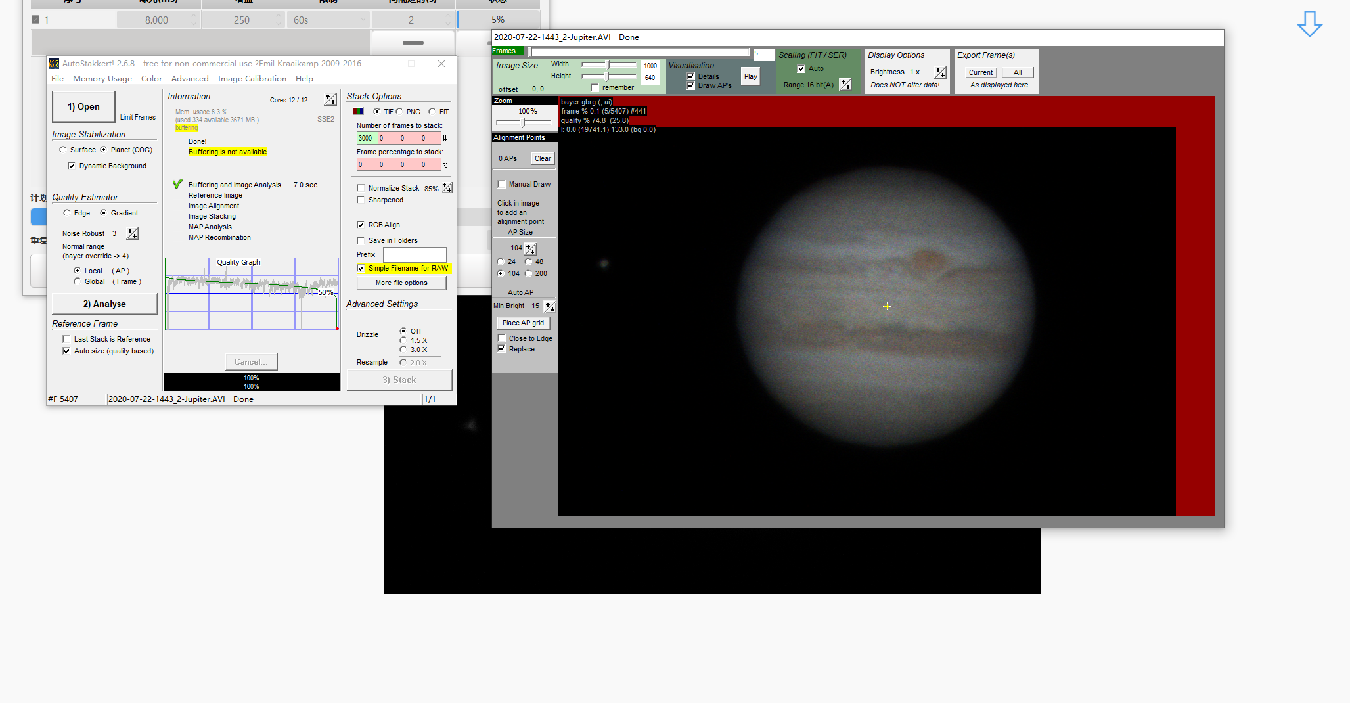Enable Manual Draw for alignment points

tap(502, 184)
